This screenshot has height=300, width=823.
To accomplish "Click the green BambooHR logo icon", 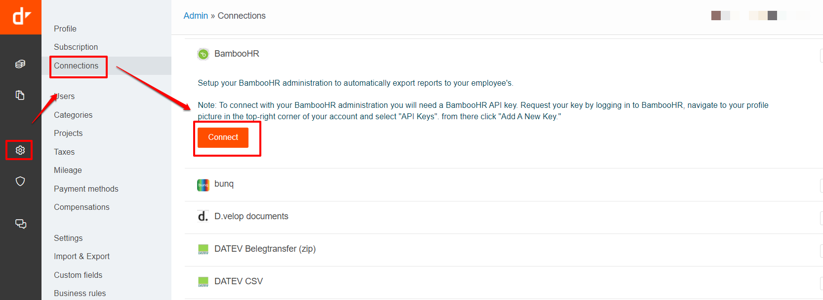I will [x=203, y=54].
